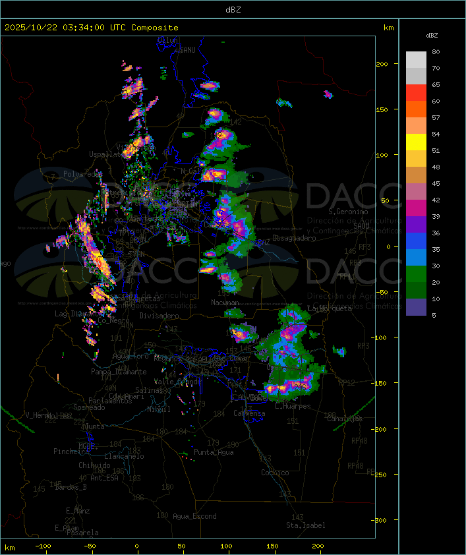Select the dusty rose 42-45 dBZ swatch
The width and height of the screenshot is (466, 555).
(416, 192)
